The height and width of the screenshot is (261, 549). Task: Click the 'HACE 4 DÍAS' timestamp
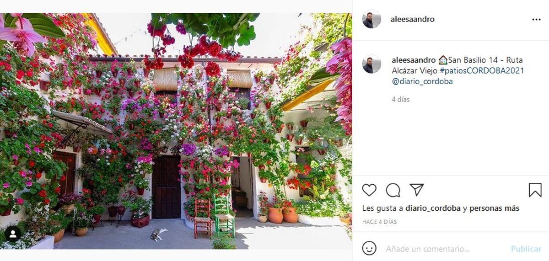(379, 222)
